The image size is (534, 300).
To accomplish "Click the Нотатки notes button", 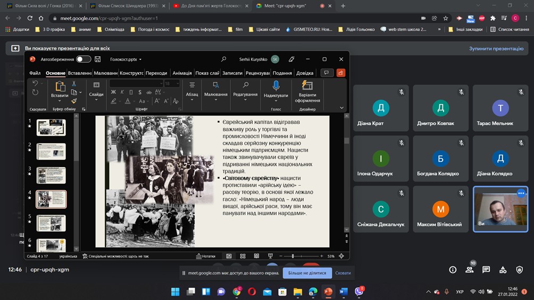I will click(x=206, y=256).
